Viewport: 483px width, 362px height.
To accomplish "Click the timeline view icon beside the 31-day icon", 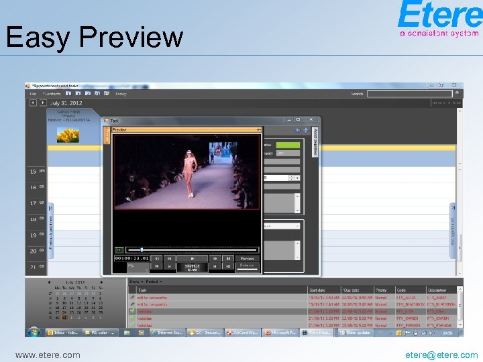I will (x=107, y=93).
